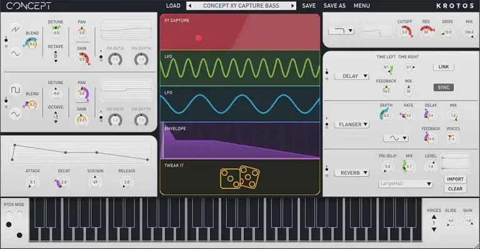
Task: Click the Tweak It dice icon
Action: click(240, 177)
